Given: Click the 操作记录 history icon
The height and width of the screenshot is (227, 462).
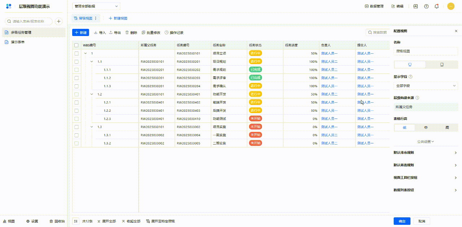Looking at the screenshot, I should click(x=166, y=33).
